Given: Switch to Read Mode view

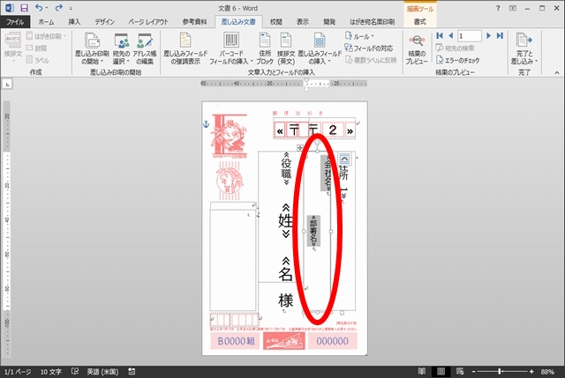Looking at the screenshot, I should pyautogui.click(x=422, y=371).
